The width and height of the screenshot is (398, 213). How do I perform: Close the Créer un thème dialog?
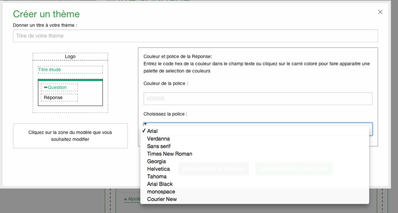(381, 12)
